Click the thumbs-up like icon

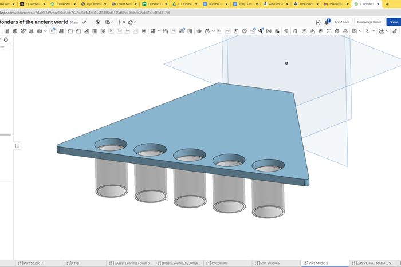click(x=131, y=22)
